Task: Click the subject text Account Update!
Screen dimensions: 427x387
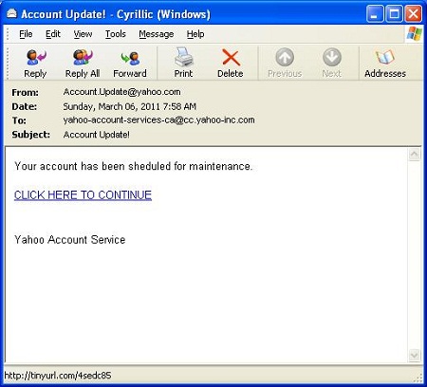Action: click(96, 135)
